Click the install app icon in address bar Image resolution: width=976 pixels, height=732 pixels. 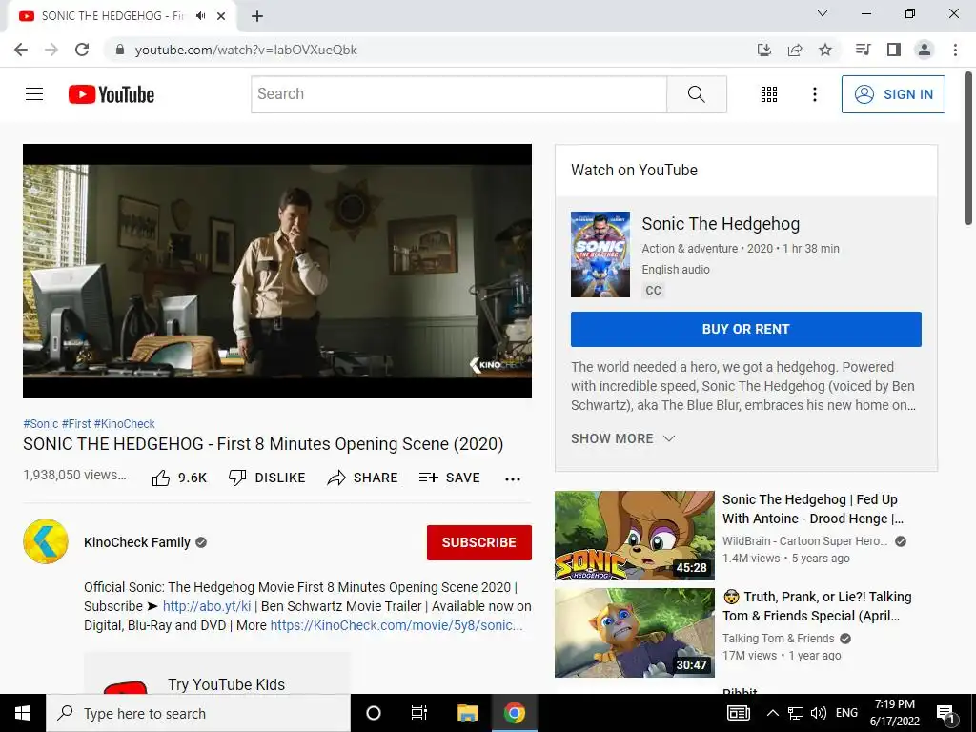point(763,50)
